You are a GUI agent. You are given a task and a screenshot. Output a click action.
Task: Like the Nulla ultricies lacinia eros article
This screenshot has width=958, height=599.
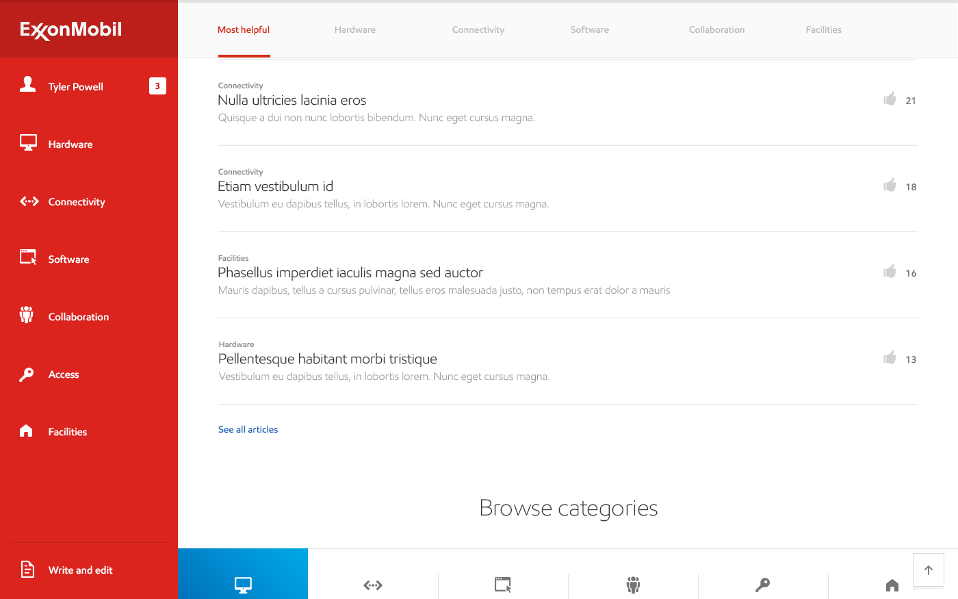point(890,99)
